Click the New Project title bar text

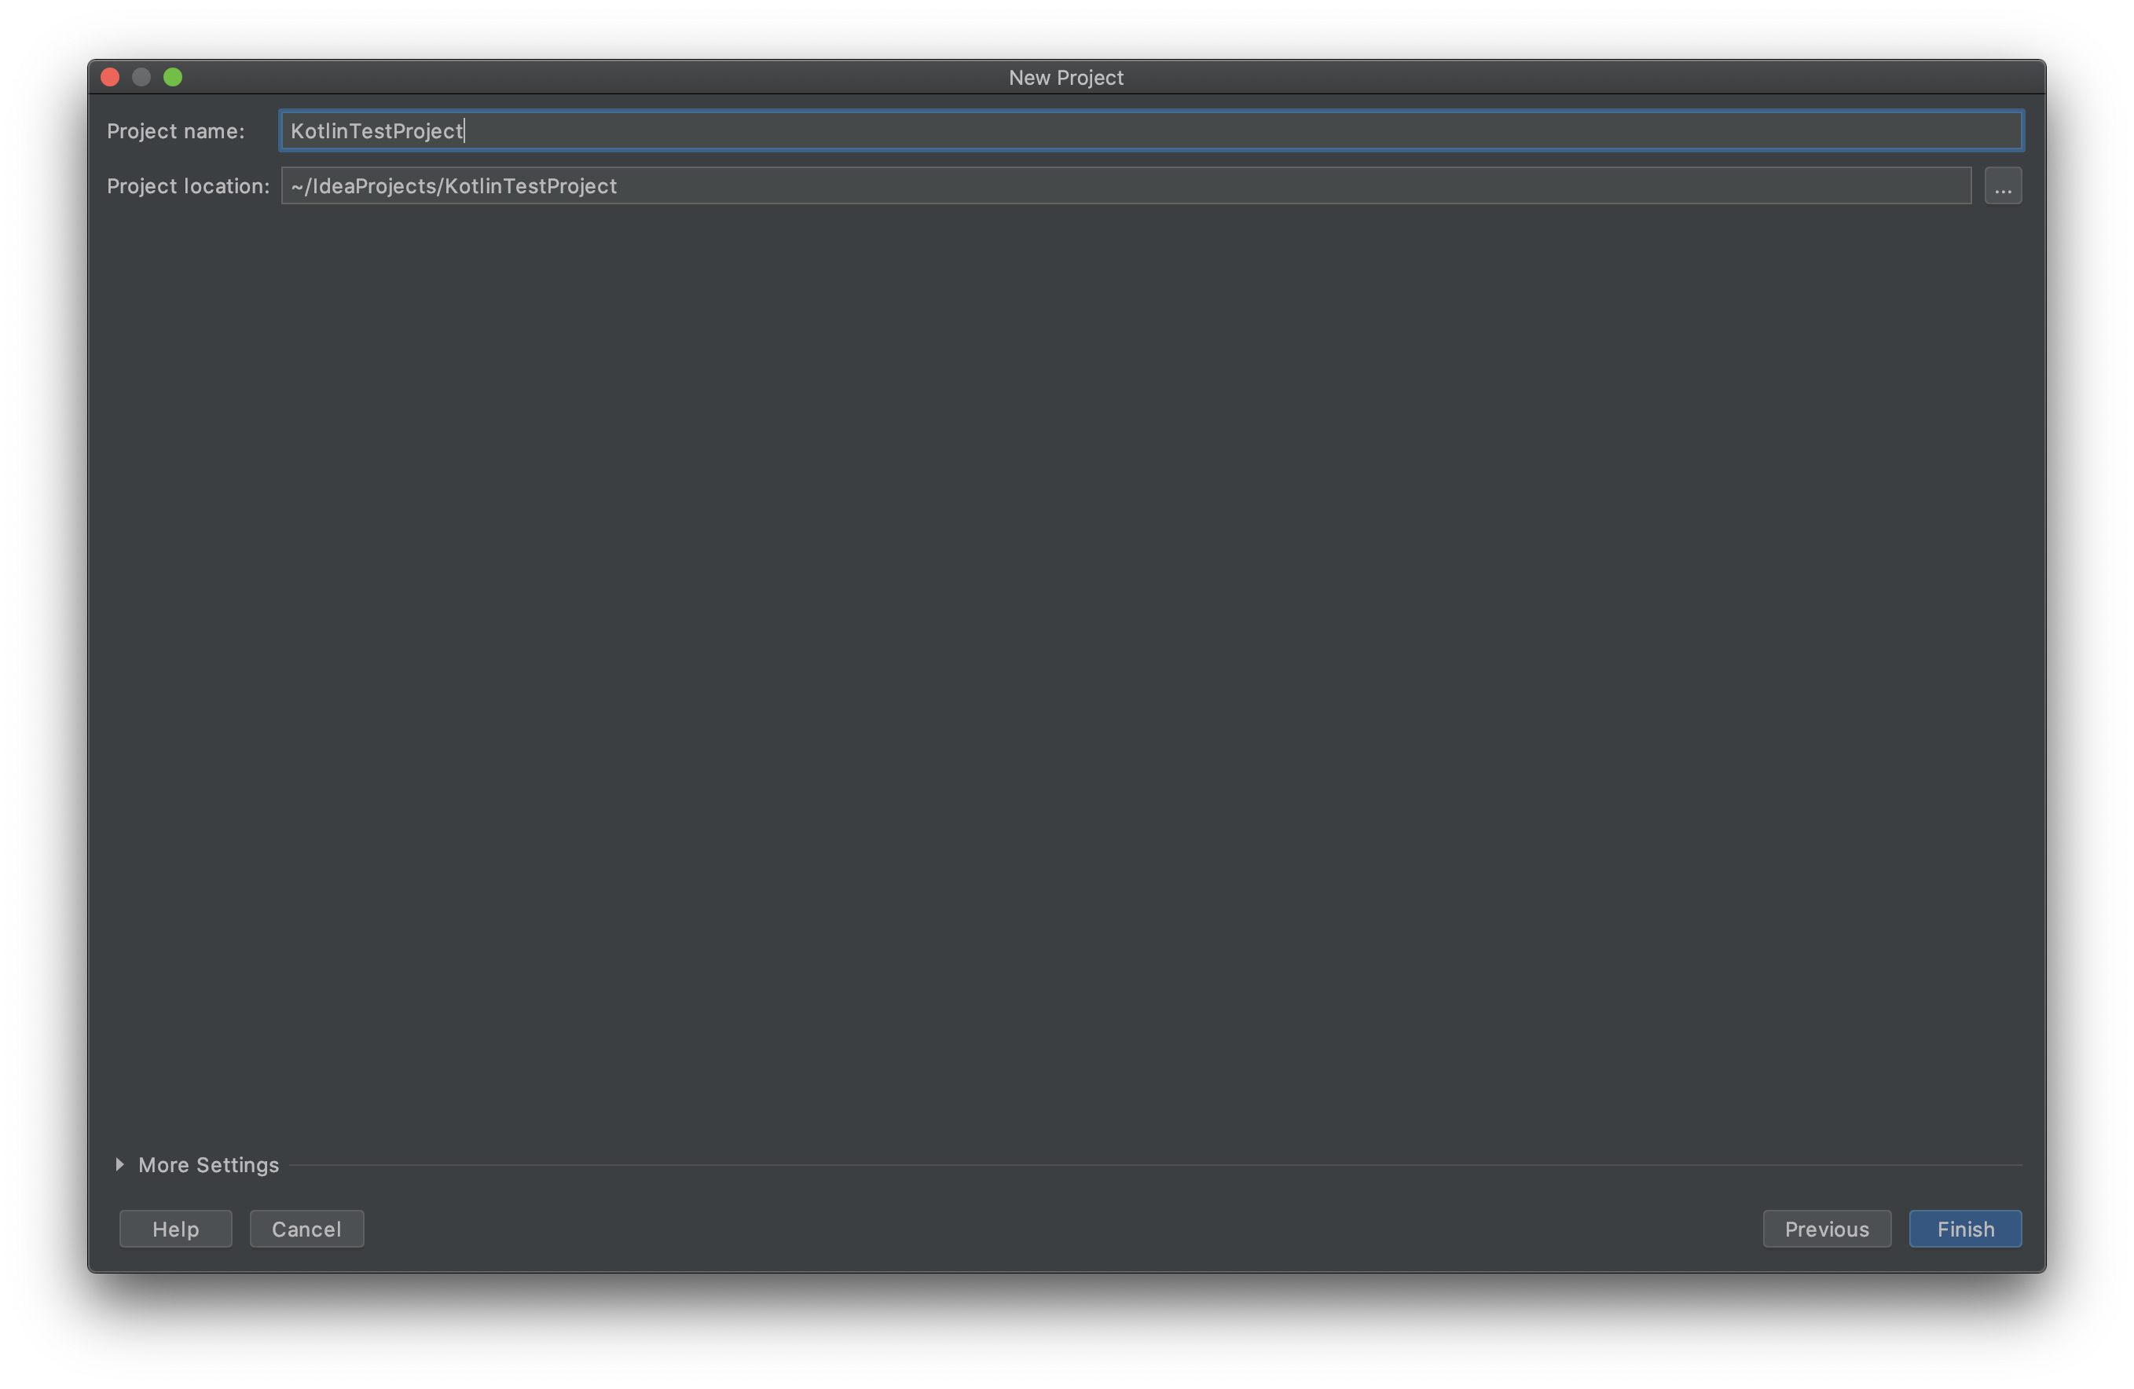[x=1065, y=78]
